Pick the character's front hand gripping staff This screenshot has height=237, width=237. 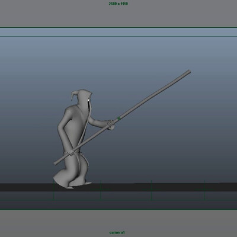pos(111,124)
